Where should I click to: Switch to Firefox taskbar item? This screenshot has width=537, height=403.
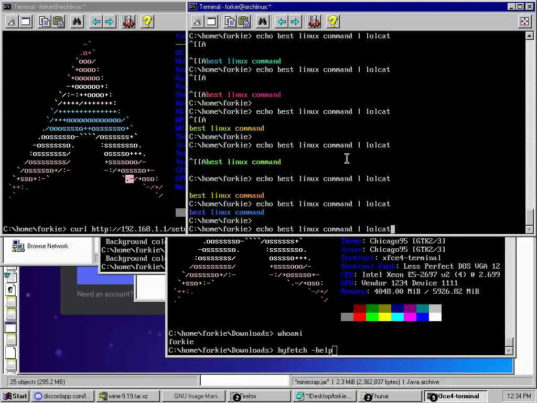point(259,396)
